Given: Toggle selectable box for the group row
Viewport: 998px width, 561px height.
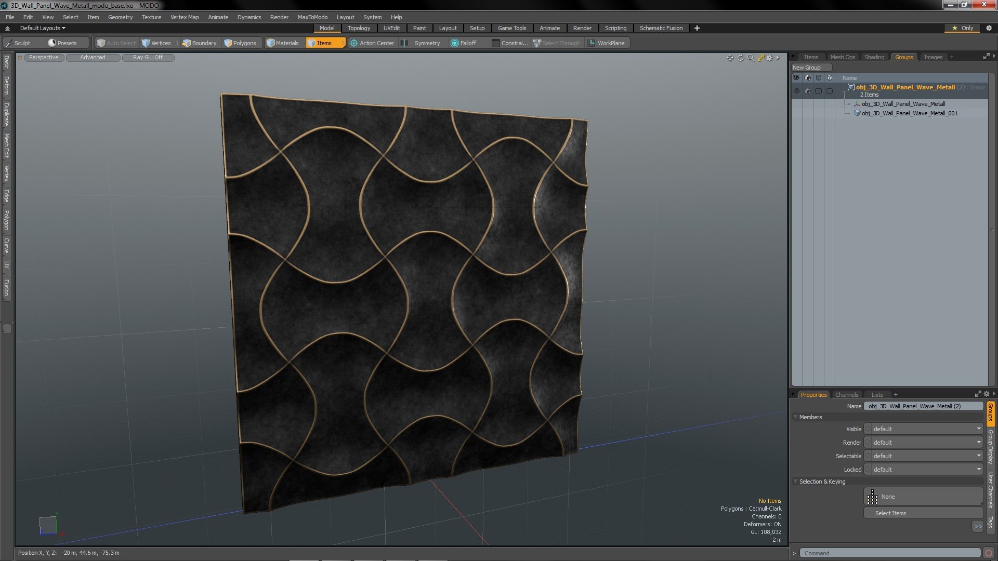Looking at the screenshot, I should click(818, 91).
